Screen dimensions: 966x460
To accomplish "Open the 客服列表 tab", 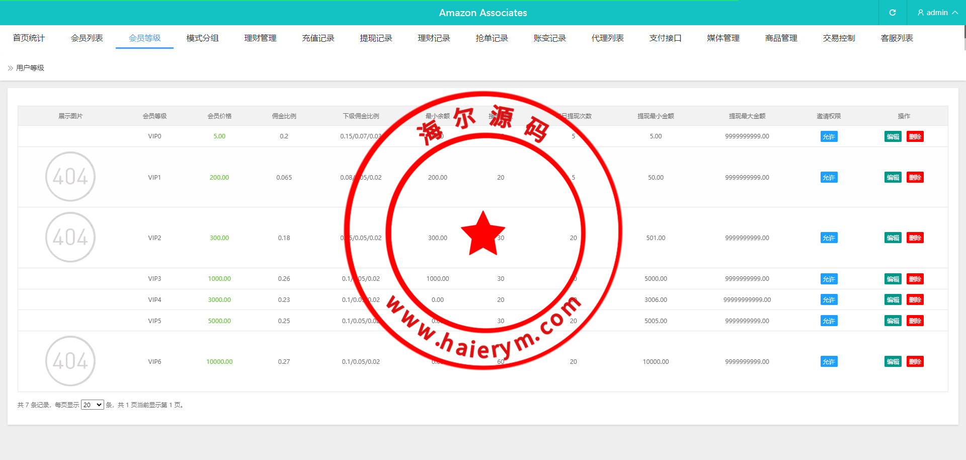I will pos(897,38).
